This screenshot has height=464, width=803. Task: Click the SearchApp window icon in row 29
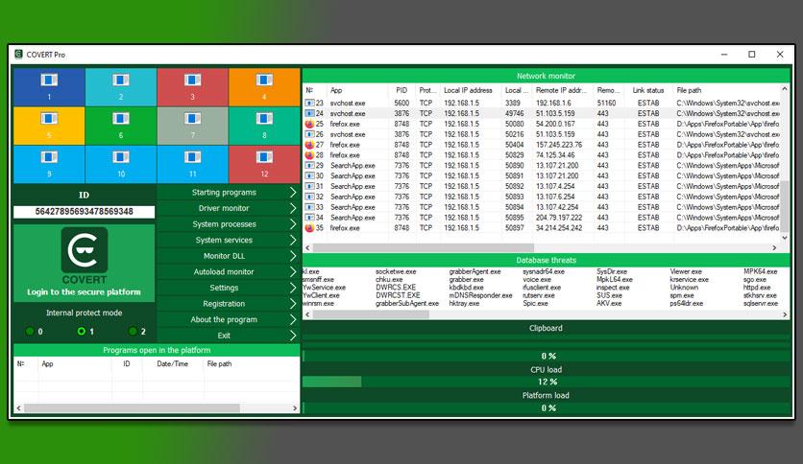point(309,166)
